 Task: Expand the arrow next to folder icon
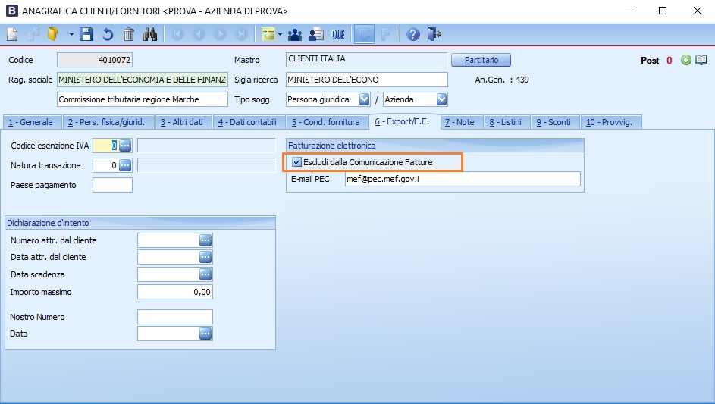point(71,34)
